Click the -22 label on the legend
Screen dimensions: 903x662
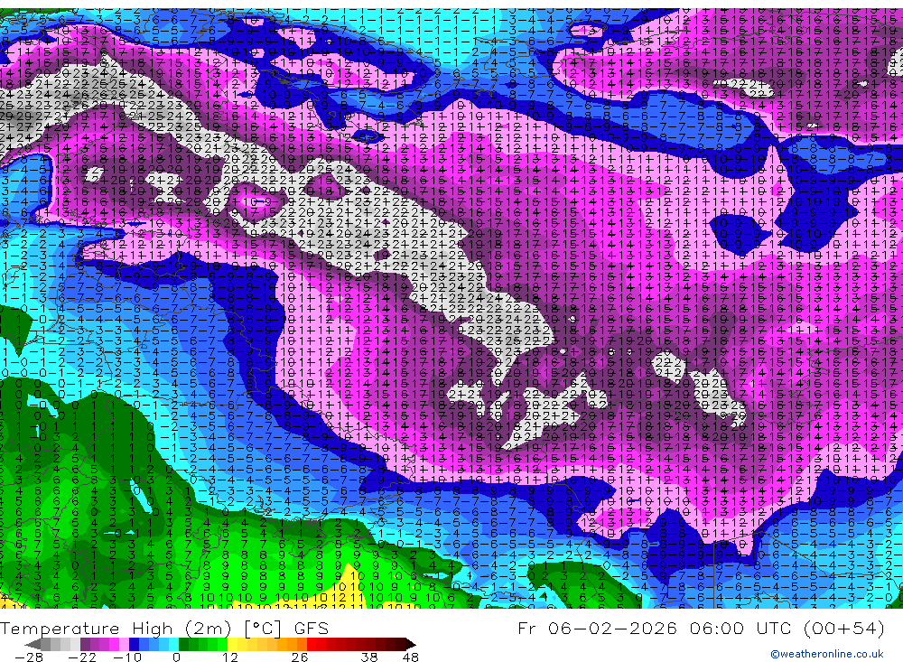pos(82,657)
